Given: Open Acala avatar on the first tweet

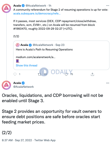Looking at the screenshot, I should (6, 8).
